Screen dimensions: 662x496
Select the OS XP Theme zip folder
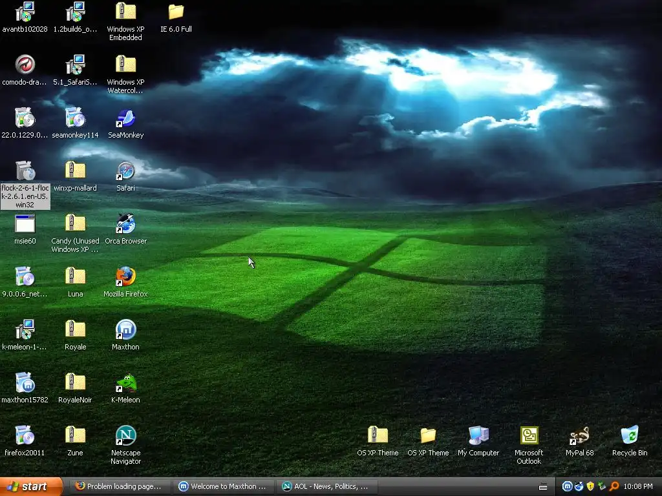point(378,435)
